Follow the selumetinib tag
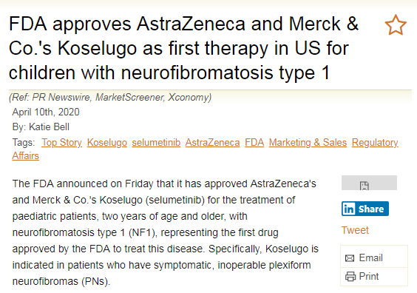This screenshot has width=417, height=293. point(156,142)
